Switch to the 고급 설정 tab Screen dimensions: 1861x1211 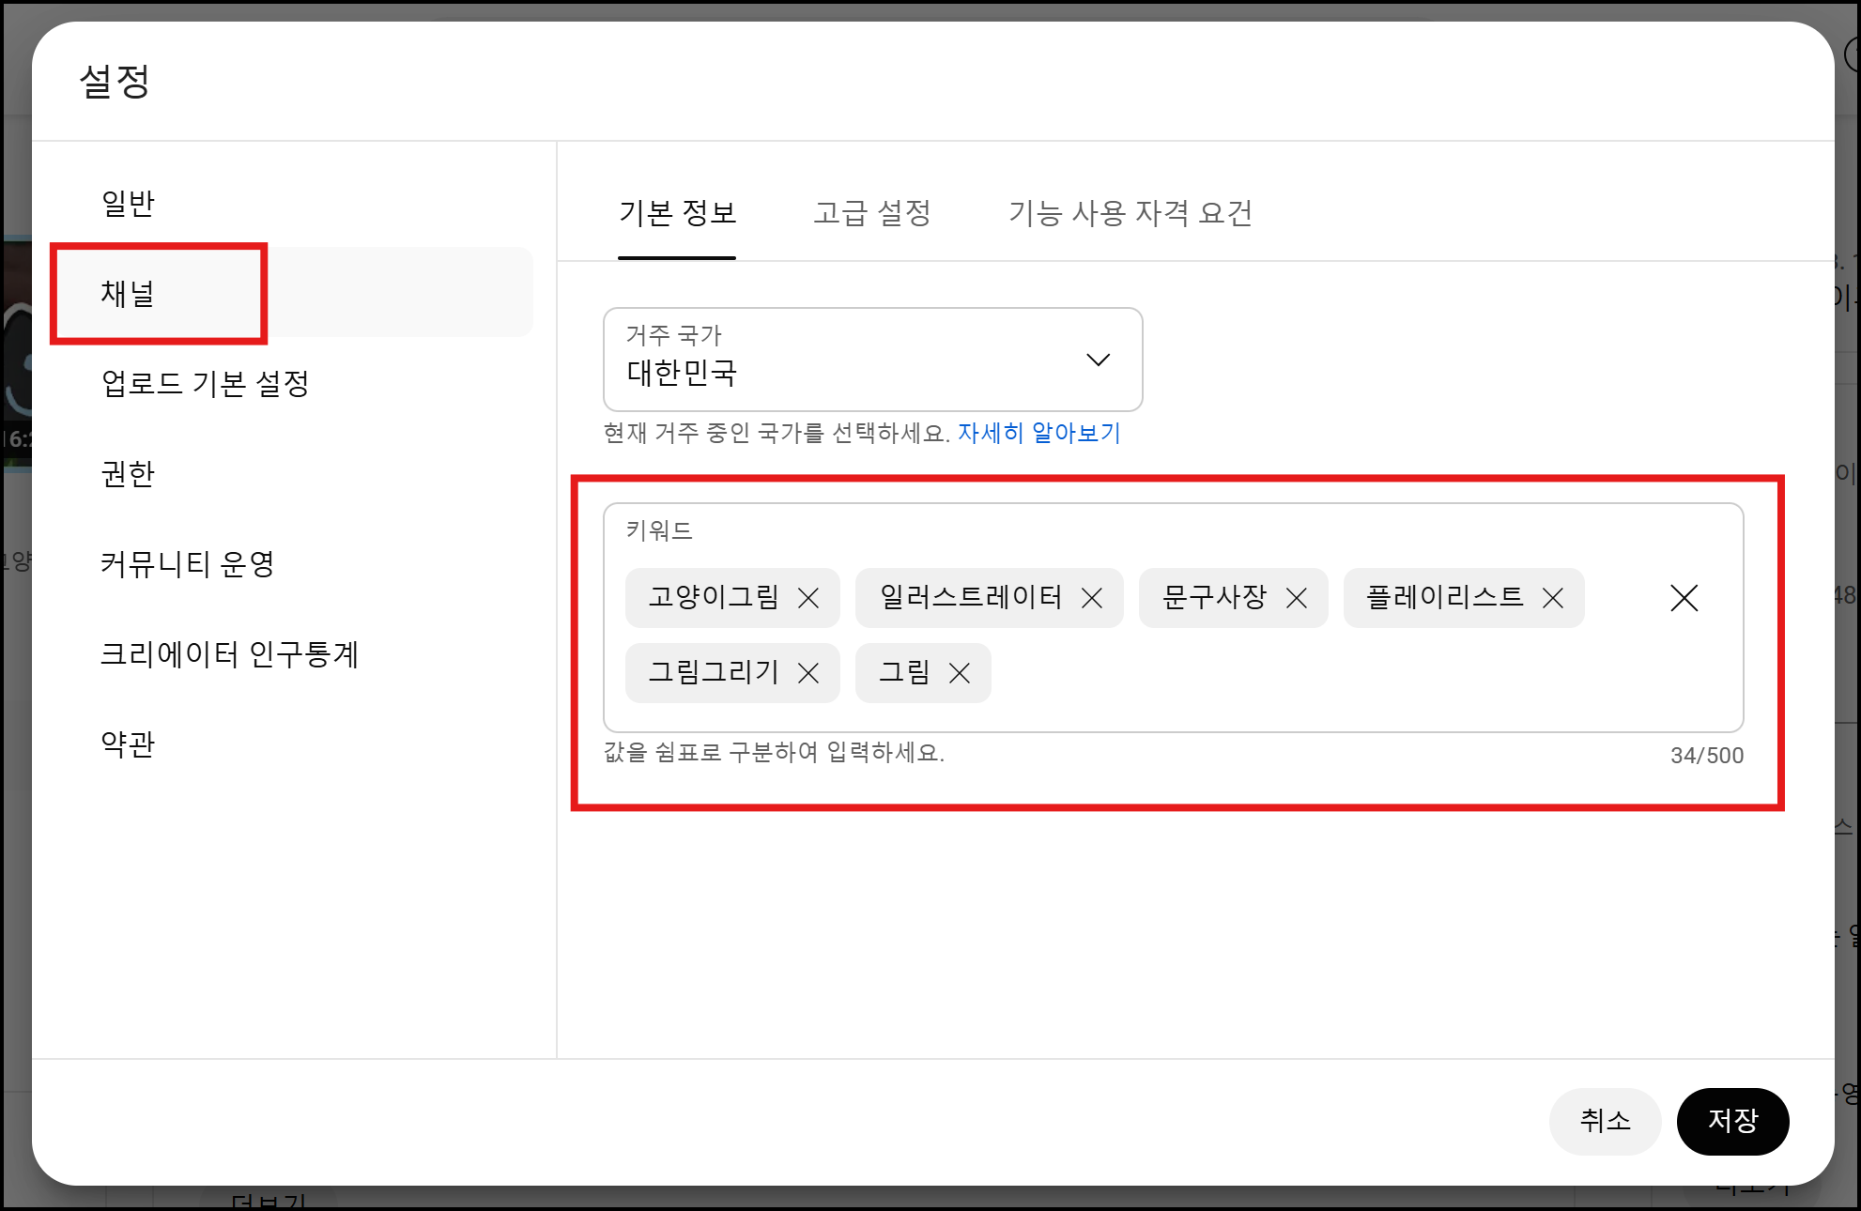click(871, 213)
